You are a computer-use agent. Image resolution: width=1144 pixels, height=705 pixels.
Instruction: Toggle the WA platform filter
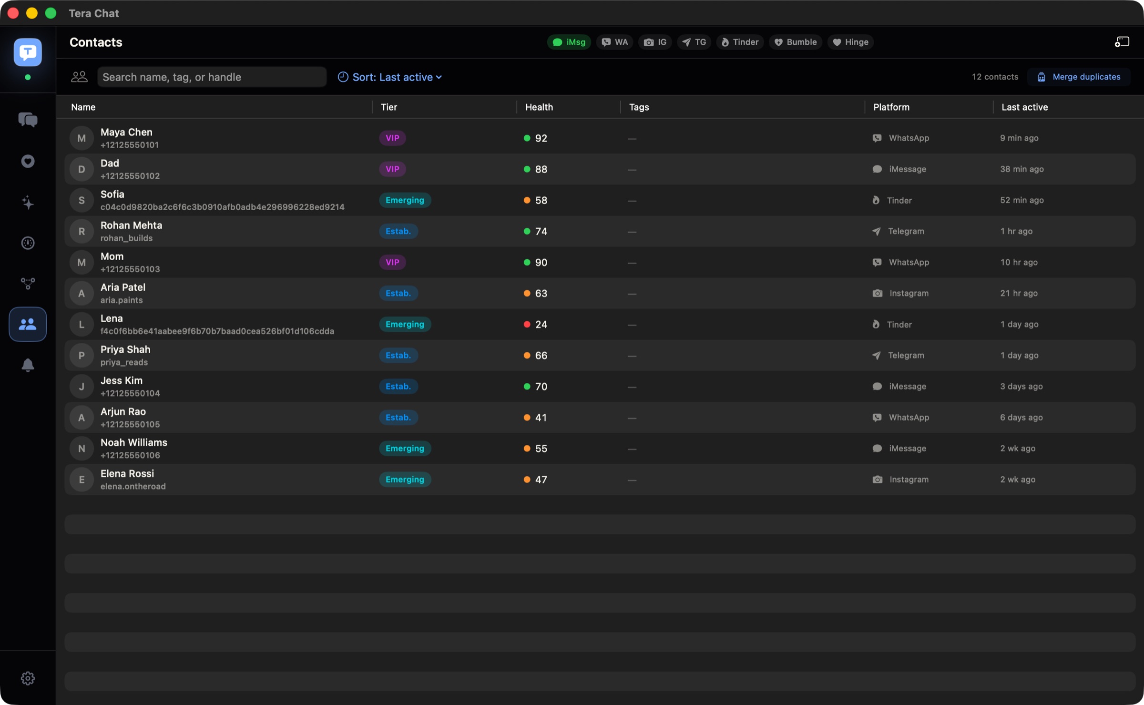(614, 42)
